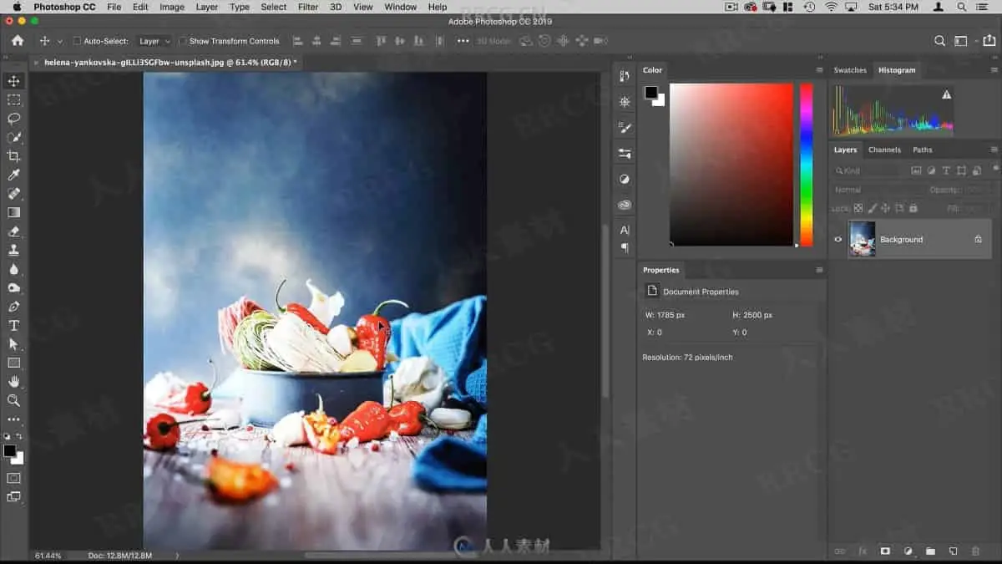Select the Lasso tool

[x=13, y=119]
